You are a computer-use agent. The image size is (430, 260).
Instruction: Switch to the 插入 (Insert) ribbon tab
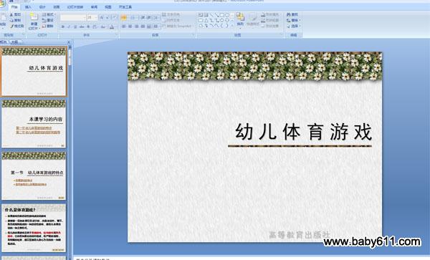[28, 7]
